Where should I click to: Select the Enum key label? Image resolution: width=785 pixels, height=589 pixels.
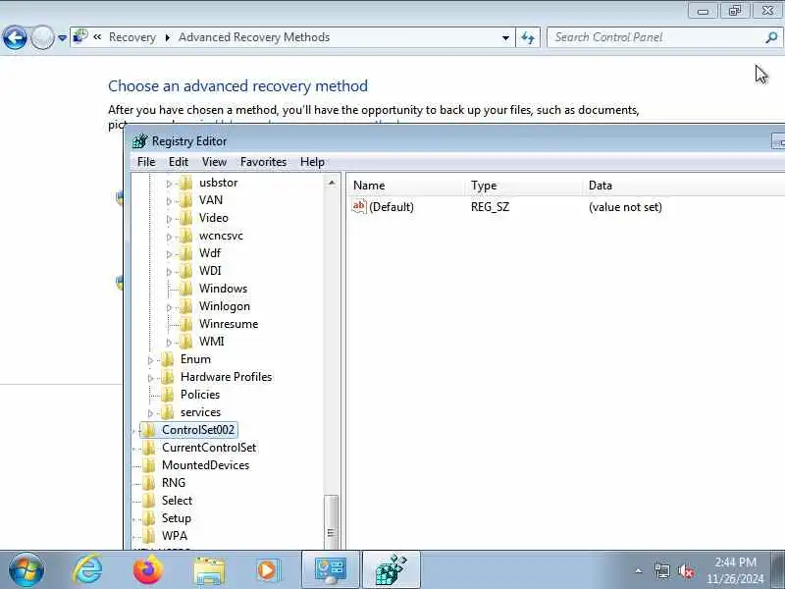click(x=195, y=359)
